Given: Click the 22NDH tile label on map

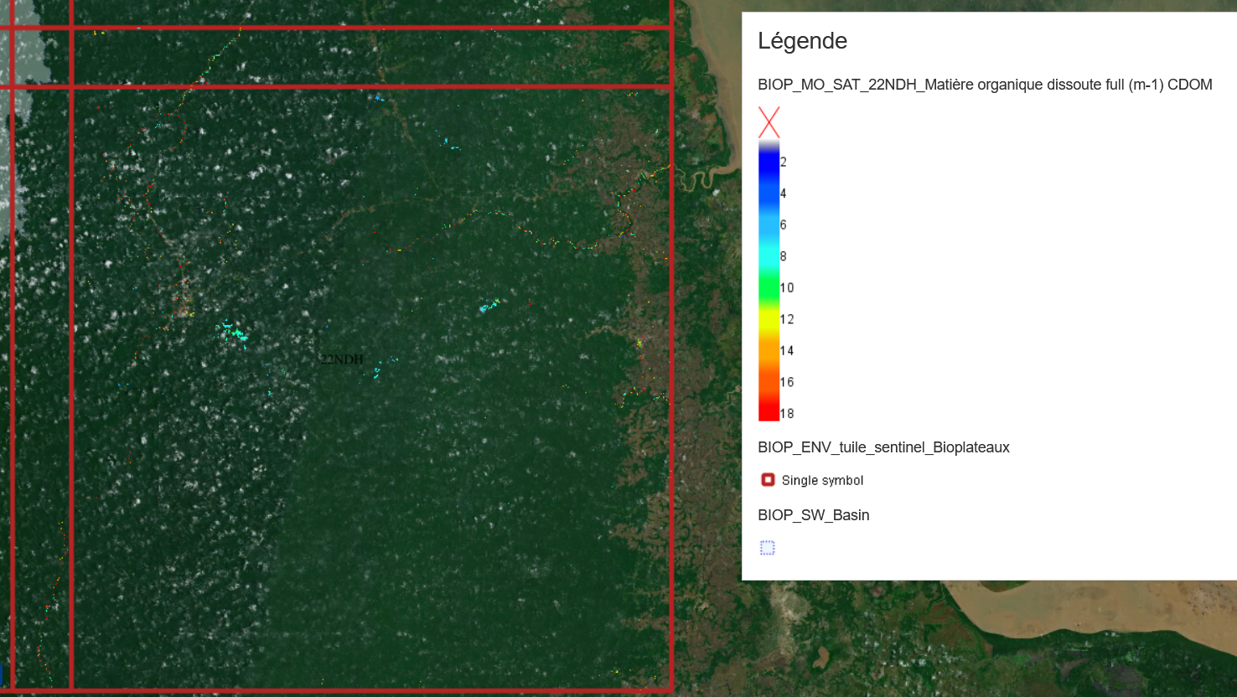Looking at the screenshot, I should (x=342, y=359).
